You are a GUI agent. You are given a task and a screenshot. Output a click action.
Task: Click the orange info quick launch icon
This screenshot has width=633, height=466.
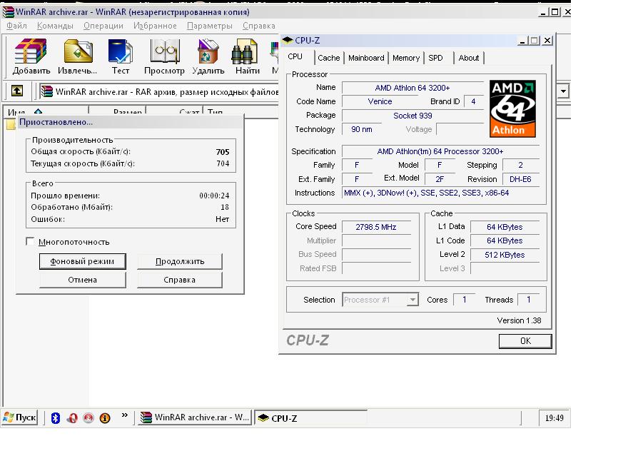coord(105,418)
